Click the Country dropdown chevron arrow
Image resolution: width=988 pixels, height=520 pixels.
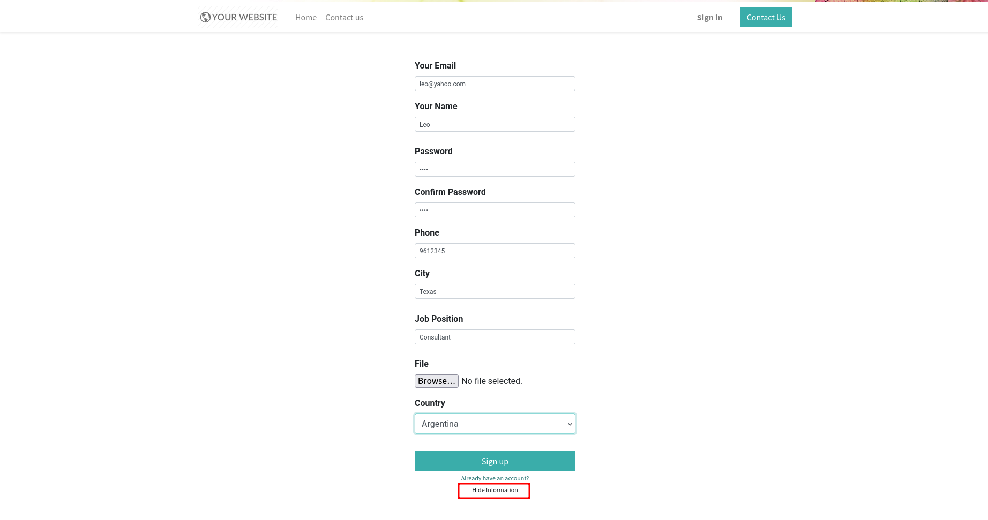click(570, 424)
